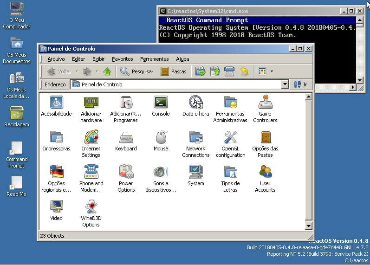Open Opções das Pastas icon
The height and width of the screenshot is (265, 370).
click(x=266, y=137)
